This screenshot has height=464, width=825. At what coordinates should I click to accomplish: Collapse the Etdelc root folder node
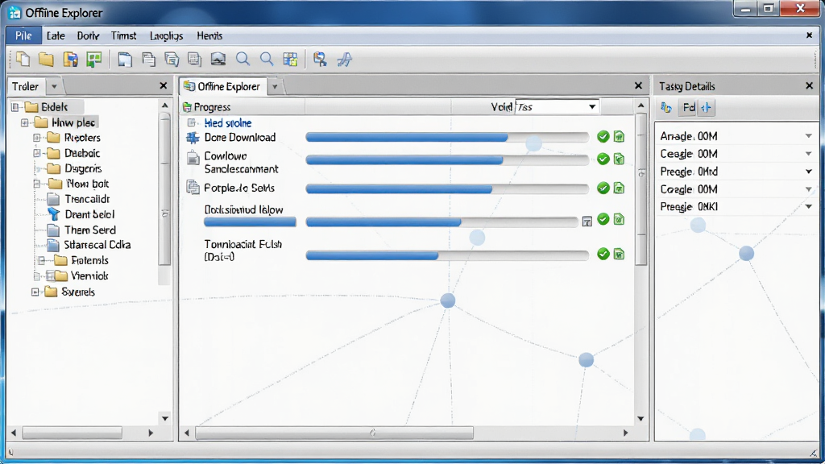[15, 107]
